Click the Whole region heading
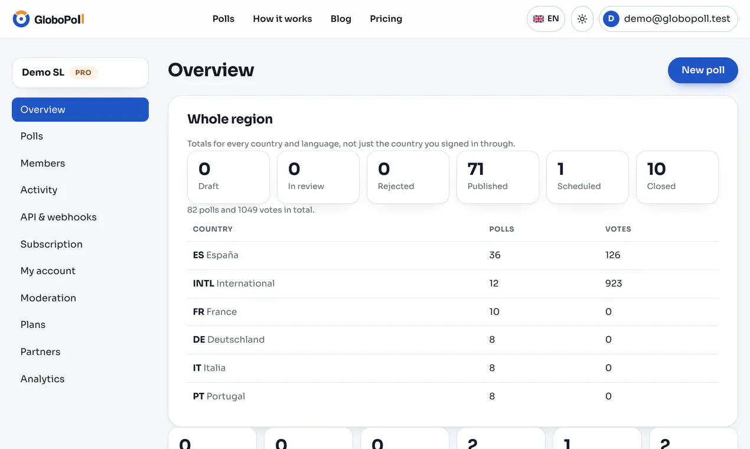Image resolution: width=750 pixels, height=449 pixels. coord(230,119)
